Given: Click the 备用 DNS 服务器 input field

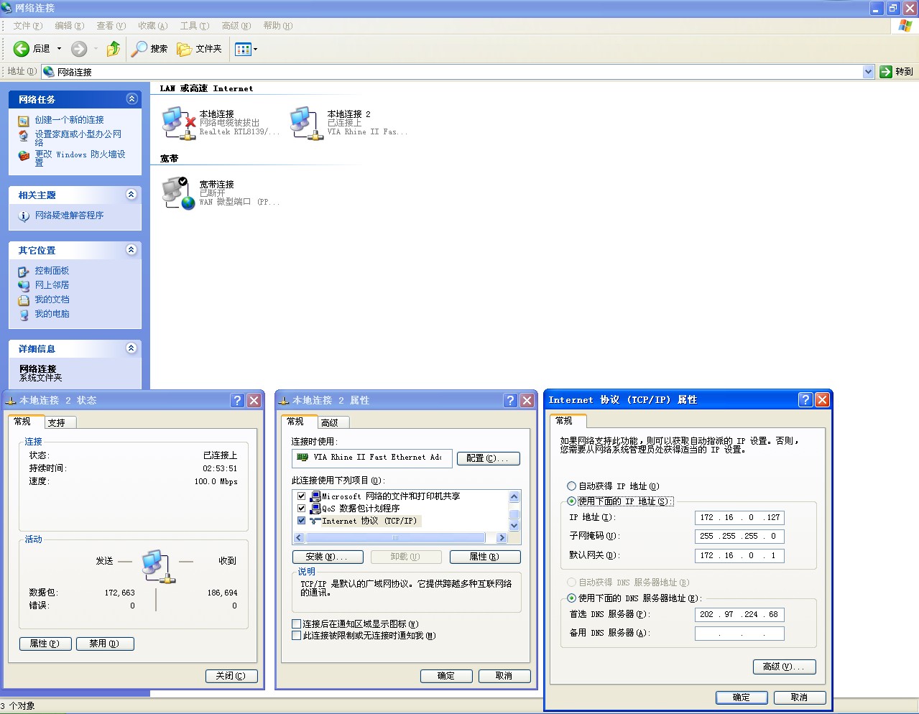Looking at the screenshot, I should [739, 634].
